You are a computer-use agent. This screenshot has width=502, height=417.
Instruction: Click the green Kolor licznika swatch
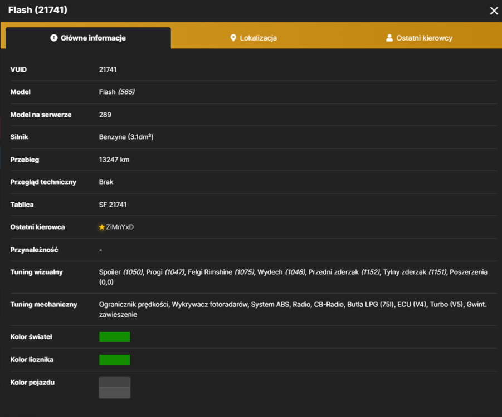(114, 360)
